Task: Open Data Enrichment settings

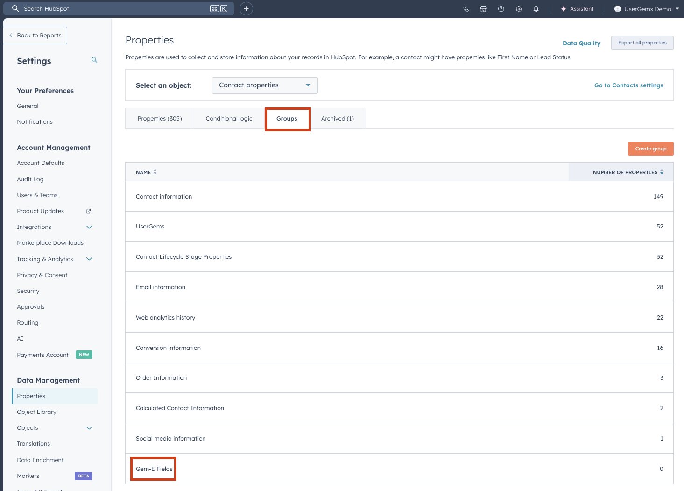Action: 40,460
